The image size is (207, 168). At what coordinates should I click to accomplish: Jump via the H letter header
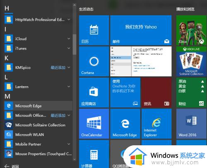pyautogui.click(x=7, y=8)
